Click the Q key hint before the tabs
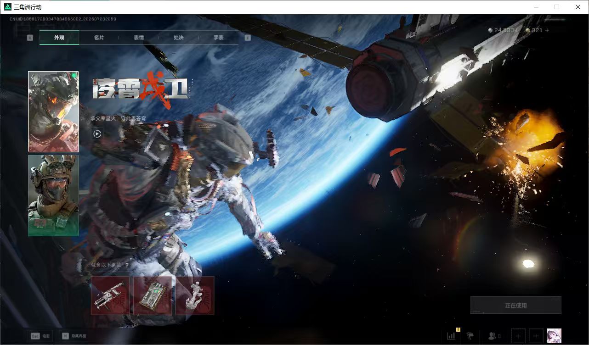 30,38
